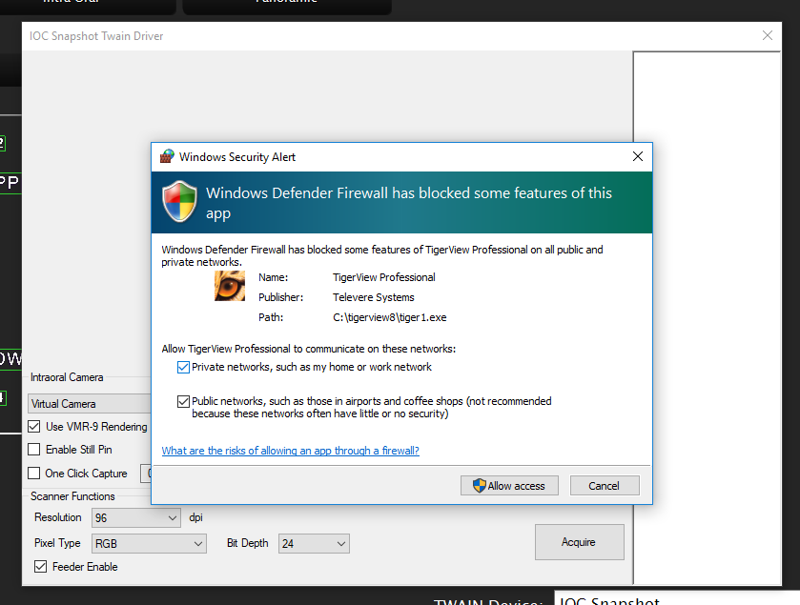Uncheck Private networks checkbox
The image size is (800, 605).
tap(183, 367)
